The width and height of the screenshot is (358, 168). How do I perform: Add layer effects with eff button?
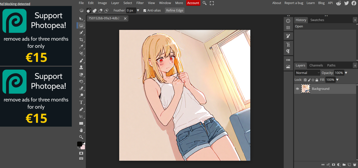[x=328, y=165]
